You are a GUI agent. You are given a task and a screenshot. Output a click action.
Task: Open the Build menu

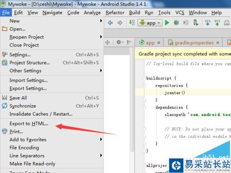pos(134,12)
